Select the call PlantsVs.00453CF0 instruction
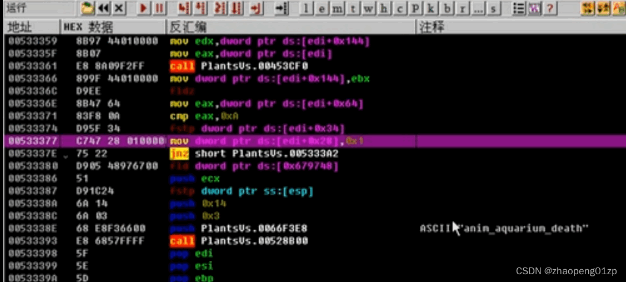Image resolution: width=626 pixels, height=282 pixels. tap(239, 66)
